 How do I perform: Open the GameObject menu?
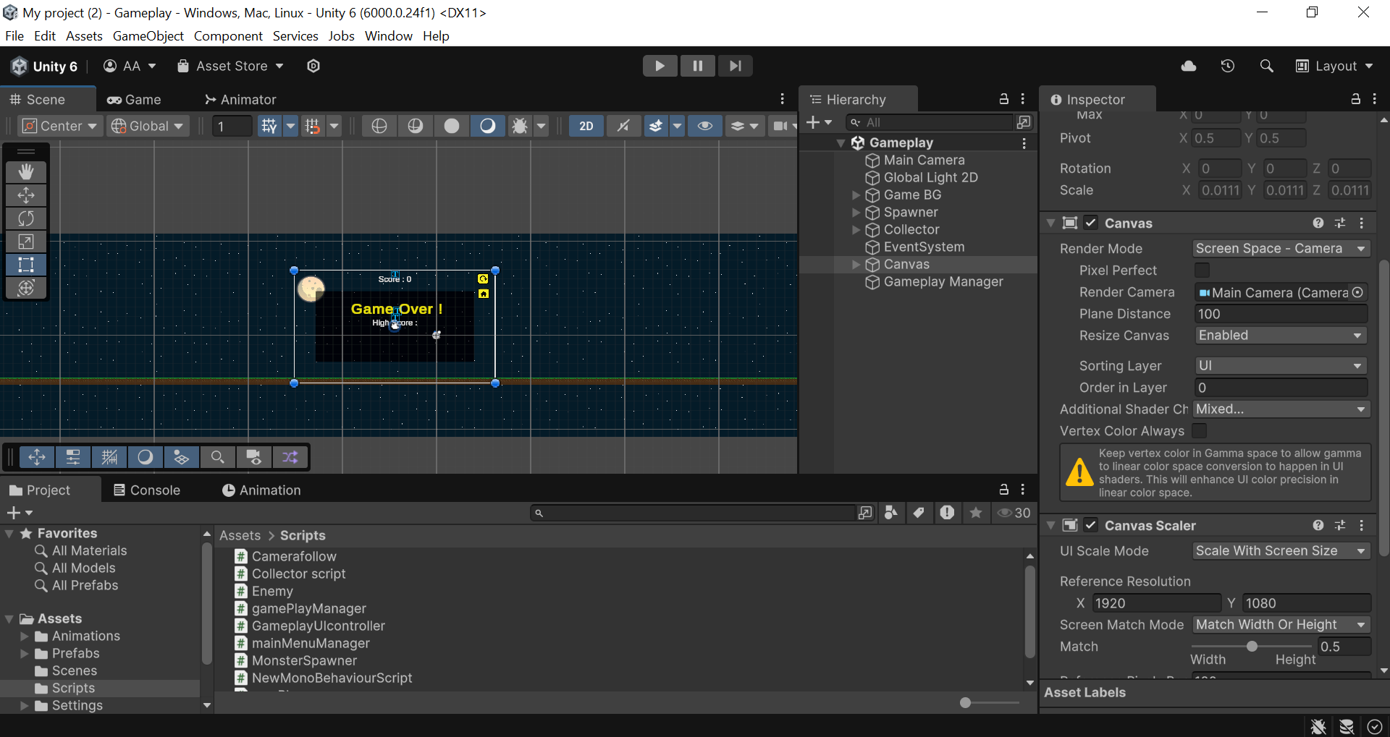[x=148, y=36]
